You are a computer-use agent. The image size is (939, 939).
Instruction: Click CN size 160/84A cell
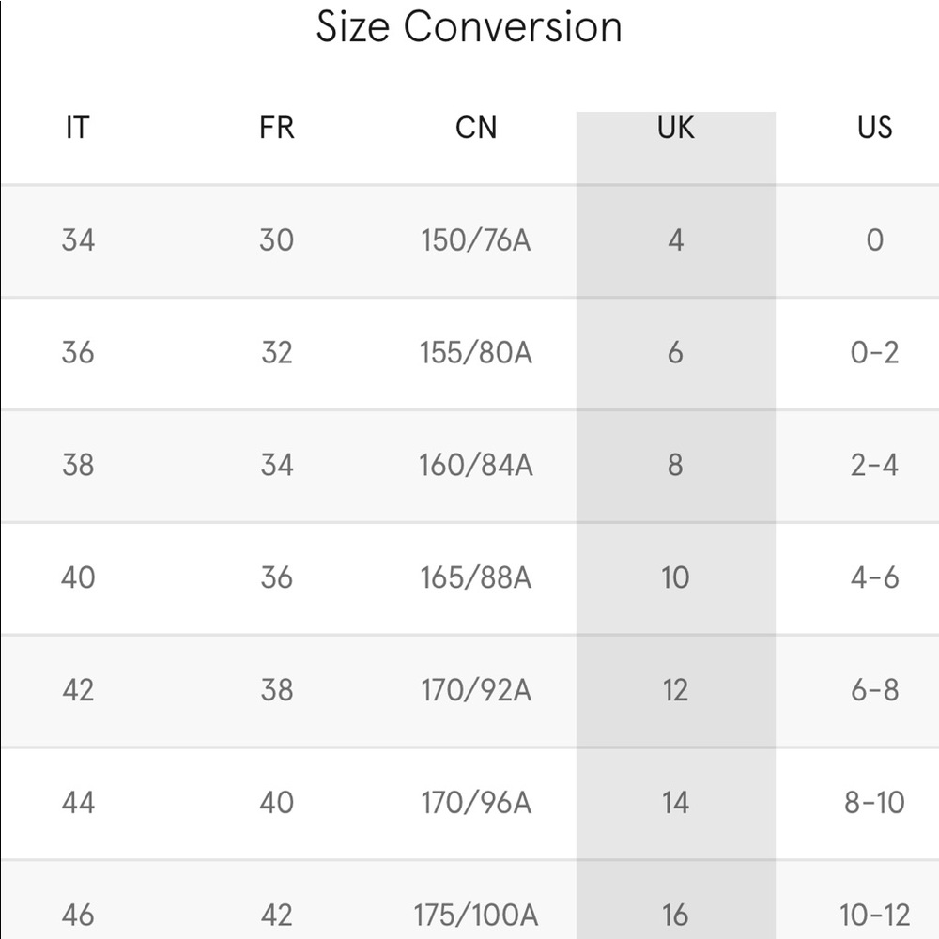click(x=476, y=465)
